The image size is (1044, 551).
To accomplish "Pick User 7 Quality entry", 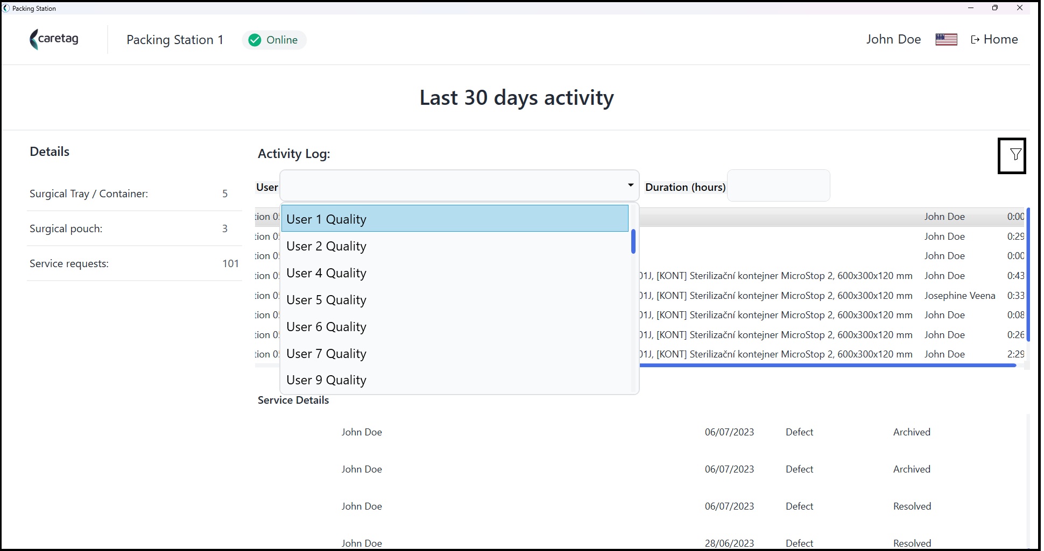I will click(x=455, y=354).
